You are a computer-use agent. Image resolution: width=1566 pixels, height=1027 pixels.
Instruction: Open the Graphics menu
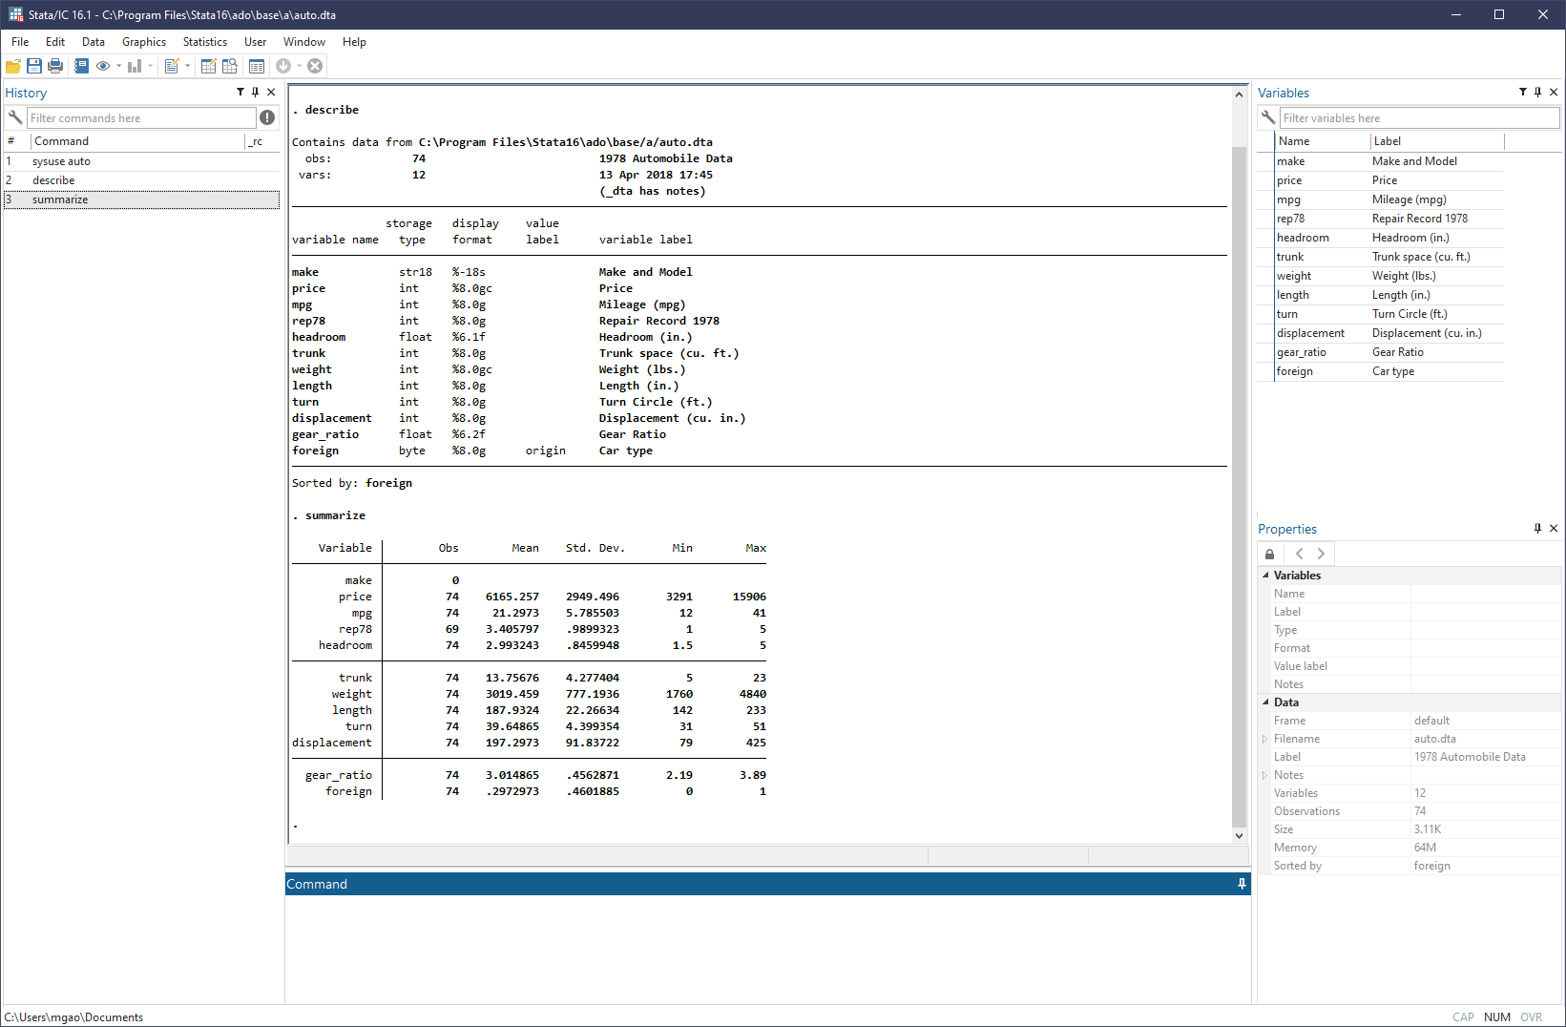point(144,42)
